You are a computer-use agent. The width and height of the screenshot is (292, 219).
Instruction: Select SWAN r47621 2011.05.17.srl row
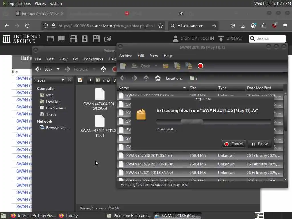tap(200, 173)
